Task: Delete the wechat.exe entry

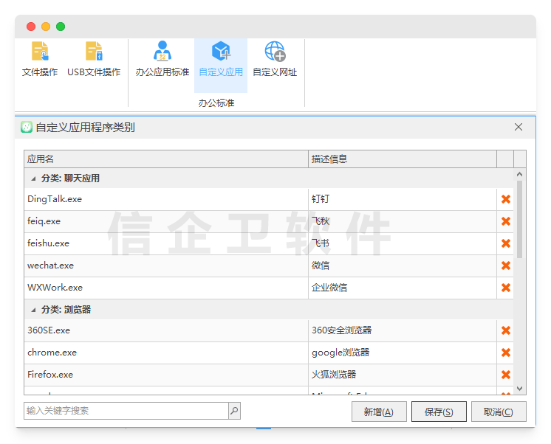Action: [506, 266]
